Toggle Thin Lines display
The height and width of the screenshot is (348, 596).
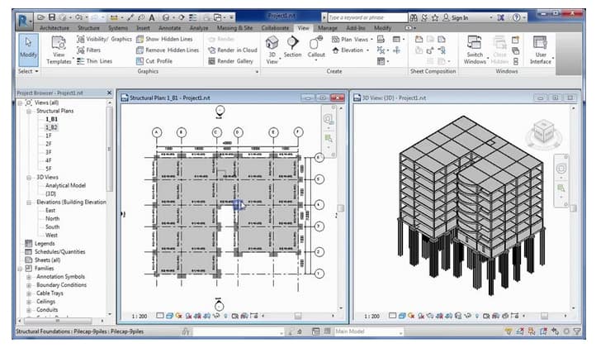pos(95,61)
